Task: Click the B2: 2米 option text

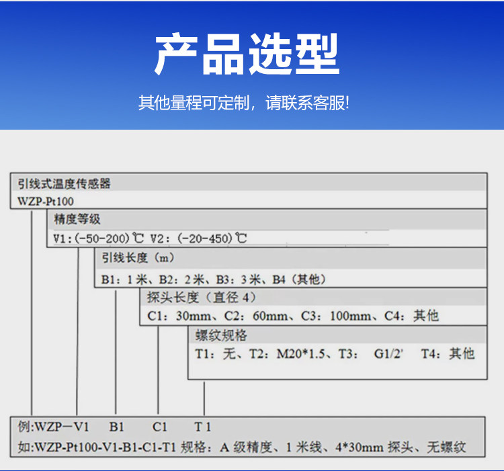Action: click(181, 280)
